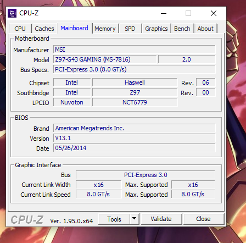Open the Bench tab

182,29
